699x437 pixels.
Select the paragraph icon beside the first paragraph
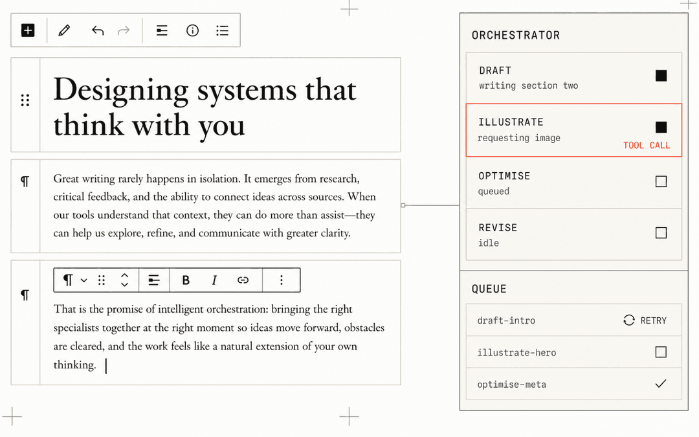[x=25, y=181]
